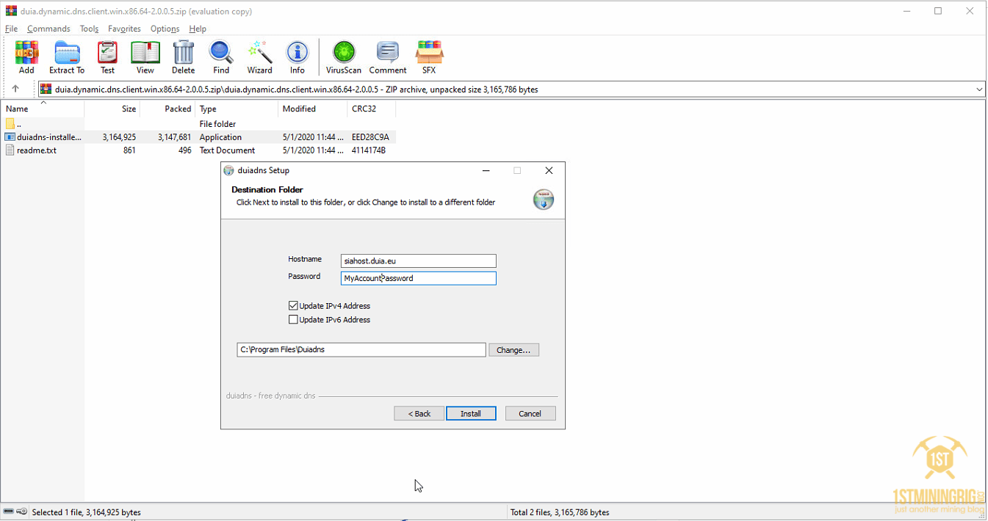Expand the archive path dropdown arrow
This screenshot has height=521, width=988.
click(x=979, y=90)
